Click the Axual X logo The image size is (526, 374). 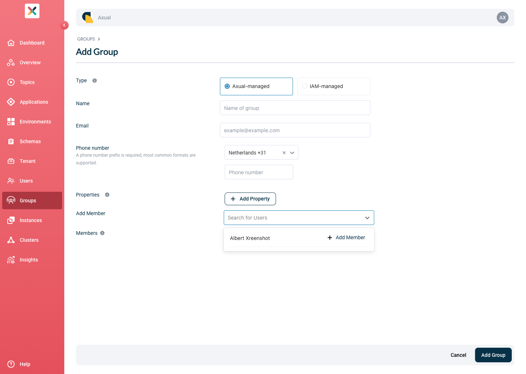pyautogui.click(x=32, y=11)
